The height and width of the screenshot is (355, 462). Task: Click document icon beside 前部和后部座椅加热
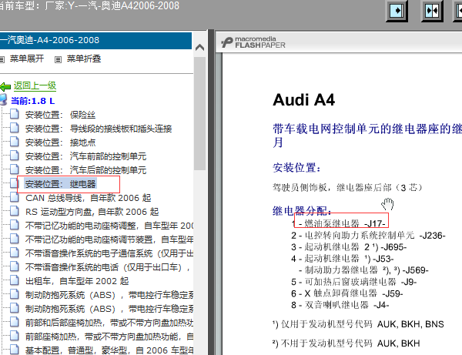(15, 321)
